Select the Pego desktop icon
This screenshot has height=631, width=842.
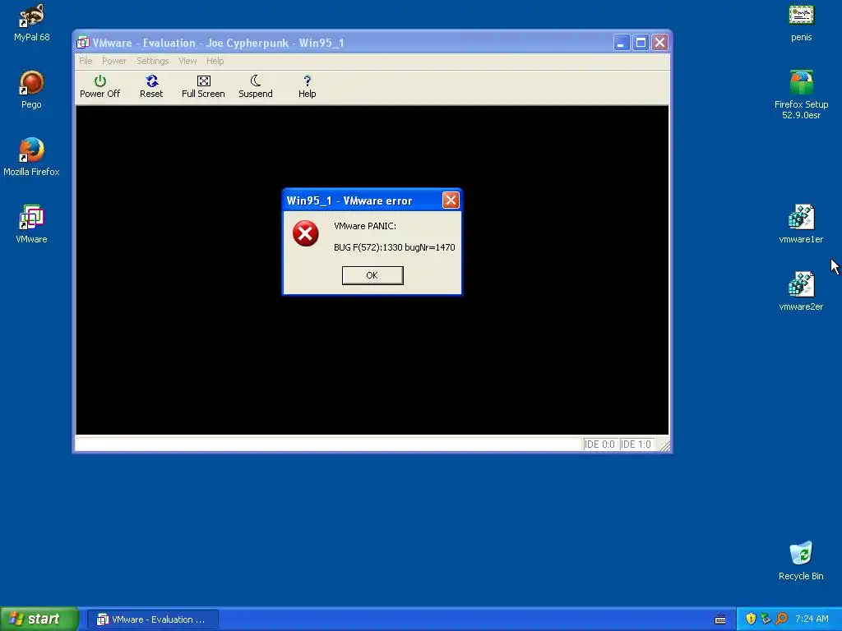pos(31,90)
